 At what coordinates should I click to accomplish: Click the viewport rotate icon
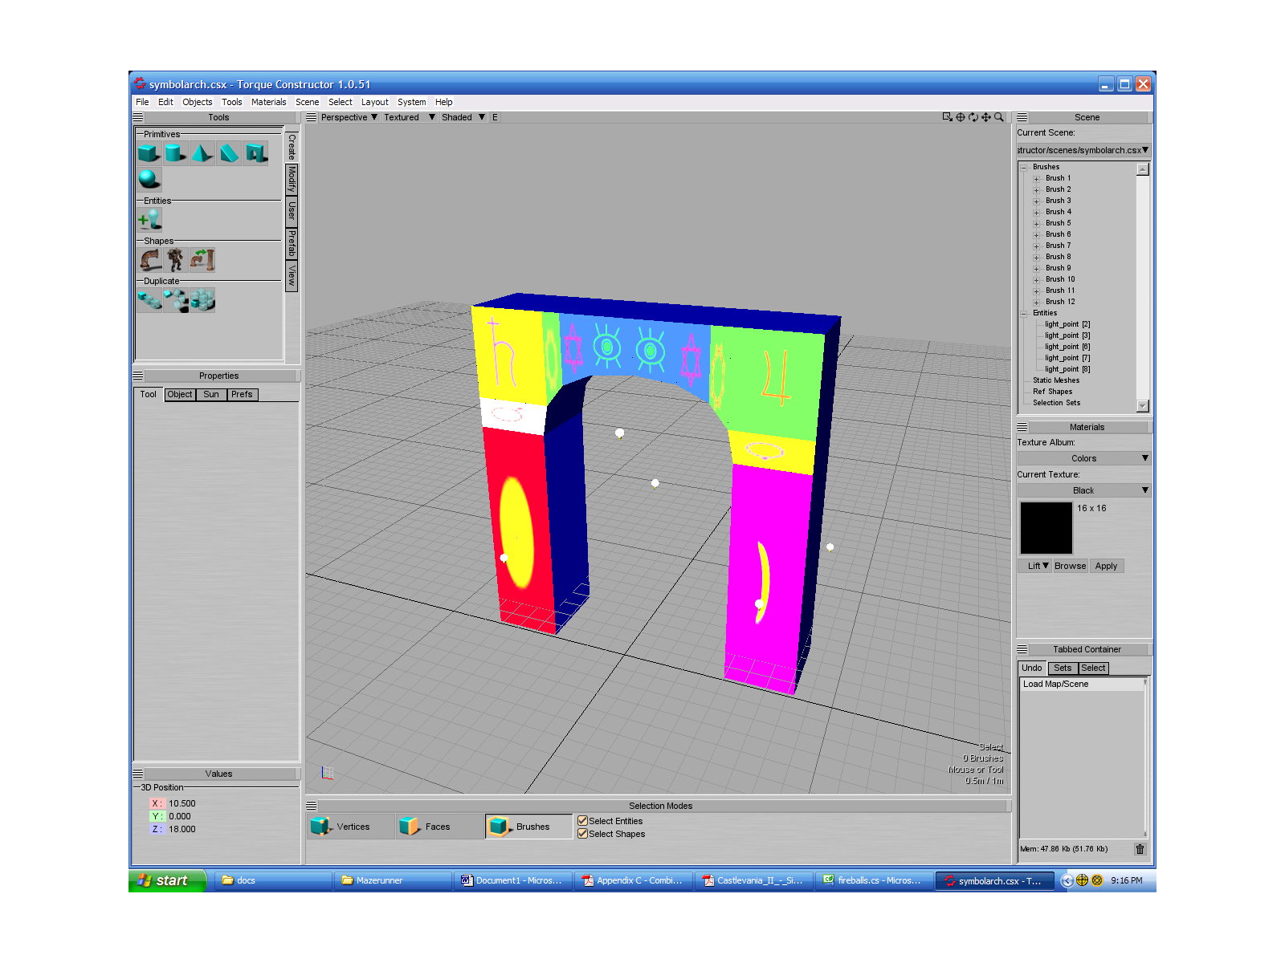973,117
